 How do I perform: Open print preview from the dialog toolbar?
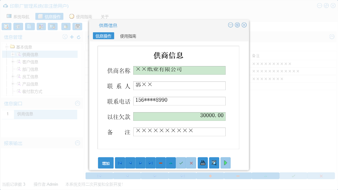214,163
